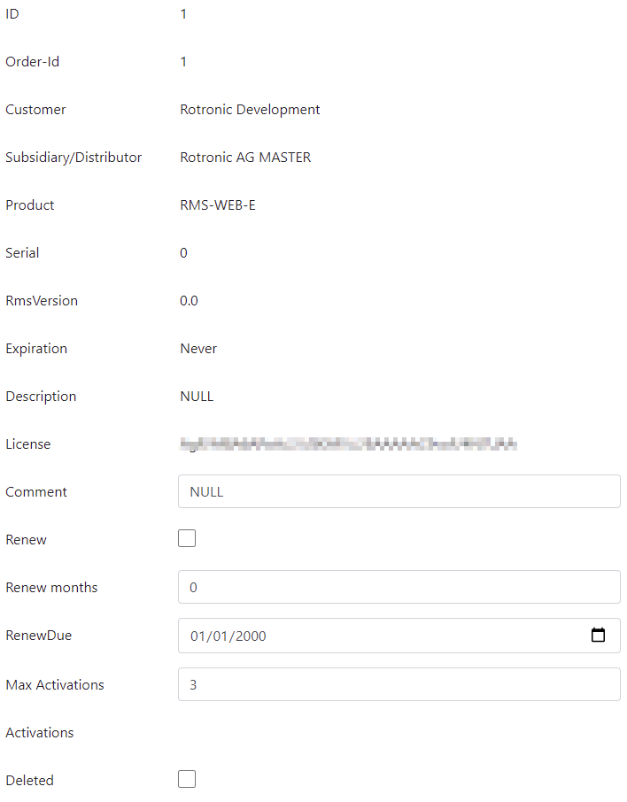The width and height of the screenshot is (627, 802).
Task: Click the Max Activations field
Action: [399, 684]
